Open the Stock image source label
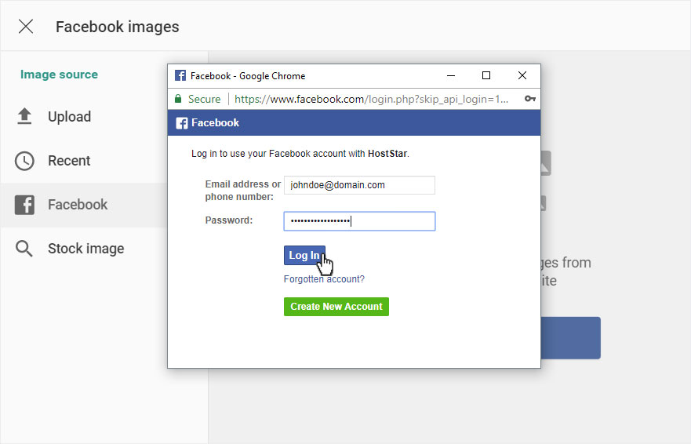Viewport: 691px width, 444px height. click(x=86, y=249)
